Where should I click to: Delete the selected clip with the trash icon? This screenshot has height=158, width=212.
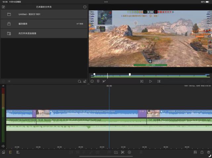[141, 152]
